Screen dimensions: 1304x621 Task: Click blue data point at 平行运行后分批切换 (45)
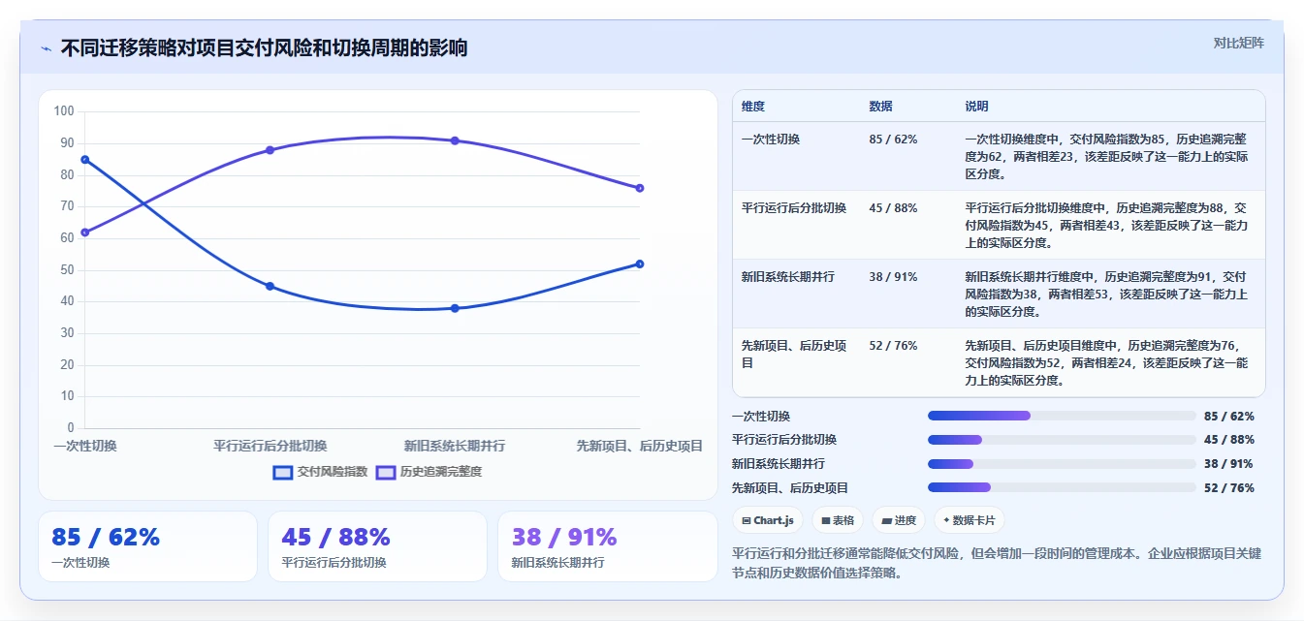(270, 286)
